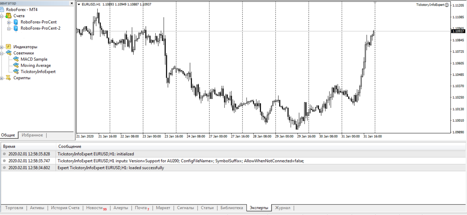Click the RoboForex-ProCent server icon
The image size is (467, 215).
coord(16,22)
